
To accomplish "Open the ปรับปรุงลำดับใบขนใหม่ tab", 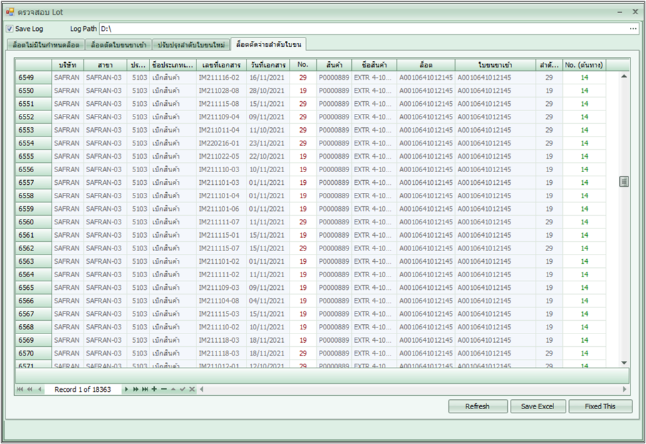I will [x=192, y=45].
